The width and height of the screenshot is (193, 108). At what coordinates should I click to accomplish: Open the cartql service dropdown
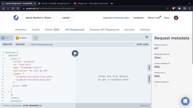pyautogui.click(x=66, y=18)
